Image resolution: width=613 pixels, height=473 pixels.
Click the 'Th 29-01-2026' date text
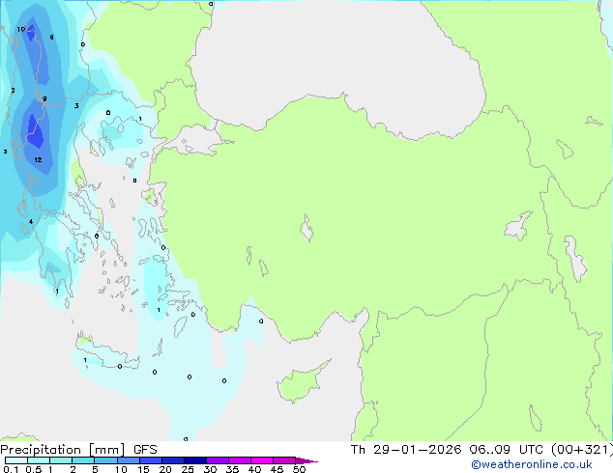click(406, 450)
